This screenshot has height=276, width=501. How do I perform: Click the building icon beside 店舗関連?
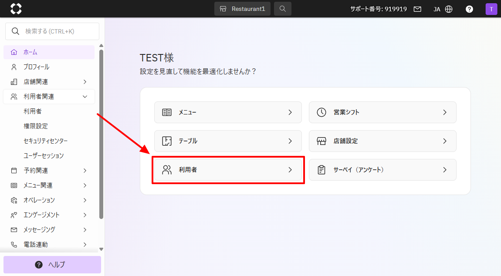tap(14, 82)
